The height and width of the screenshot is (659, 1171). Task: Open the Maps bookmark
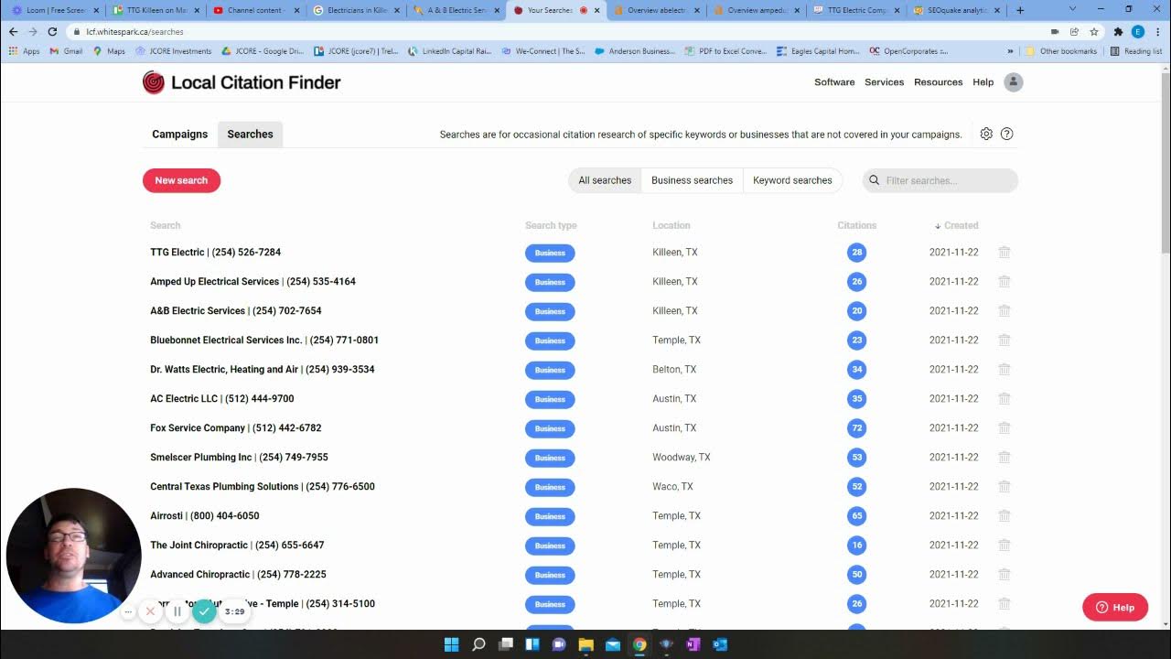point(109,51)
